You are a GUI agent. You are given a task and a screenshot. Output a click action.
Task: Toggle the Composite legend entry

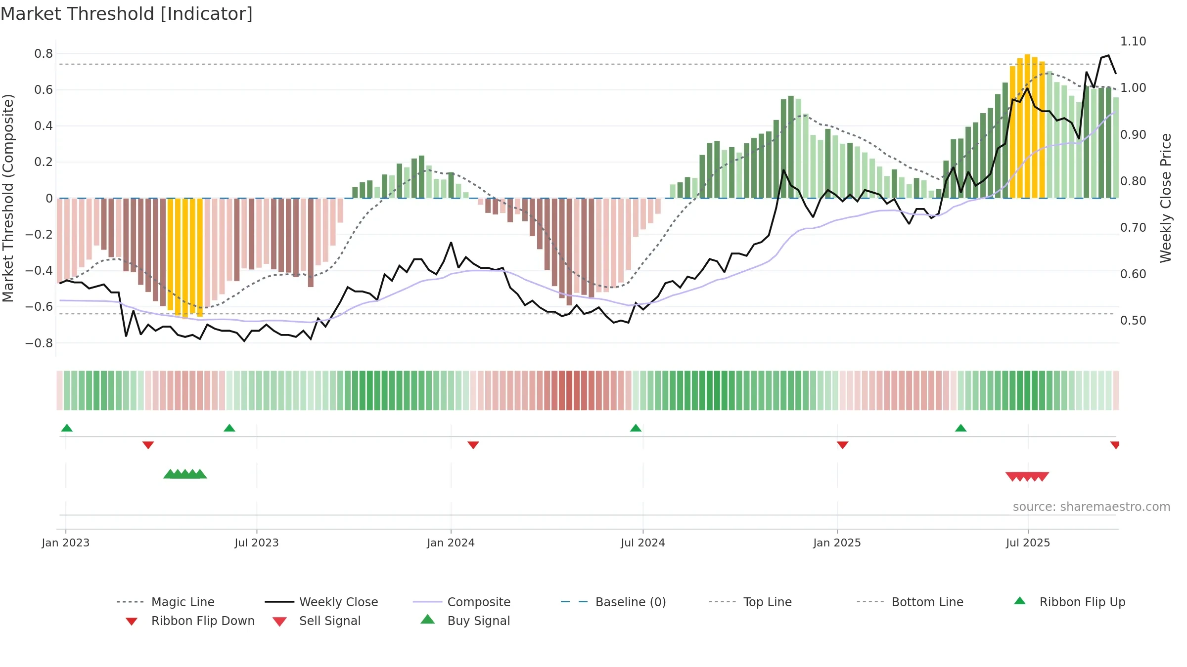coord(461,602)
